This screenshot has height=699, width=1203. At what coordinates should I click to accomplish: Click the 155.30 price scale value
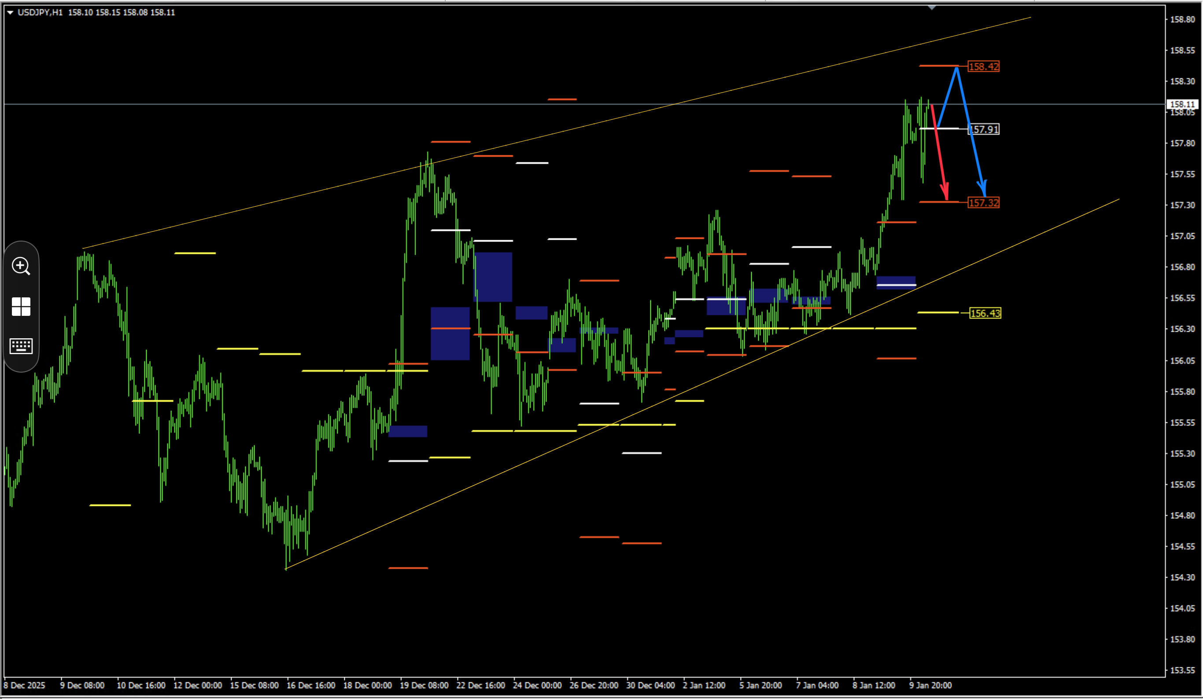tap(1182, 454)
